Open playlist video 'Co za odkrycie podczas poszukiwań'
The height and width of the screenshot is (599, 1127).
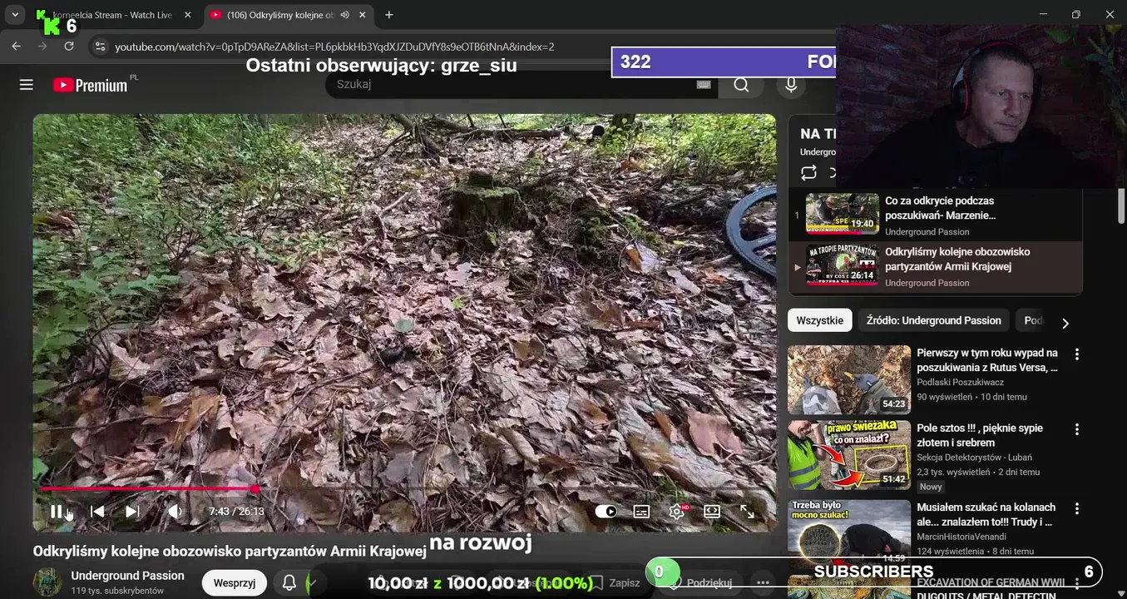940,208
